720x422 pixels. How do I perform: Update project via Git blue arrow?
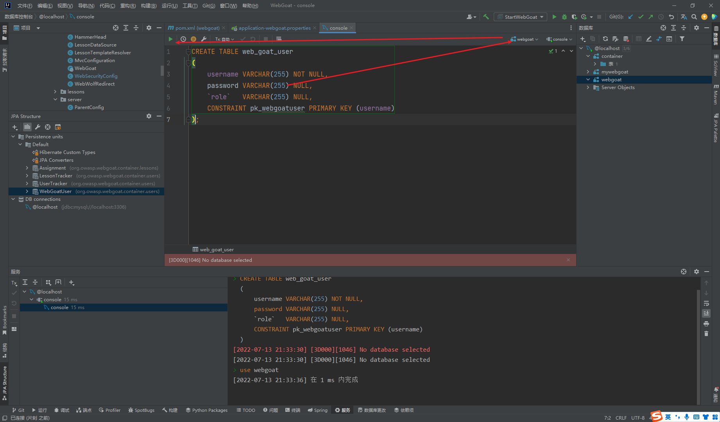pos(630,17)
